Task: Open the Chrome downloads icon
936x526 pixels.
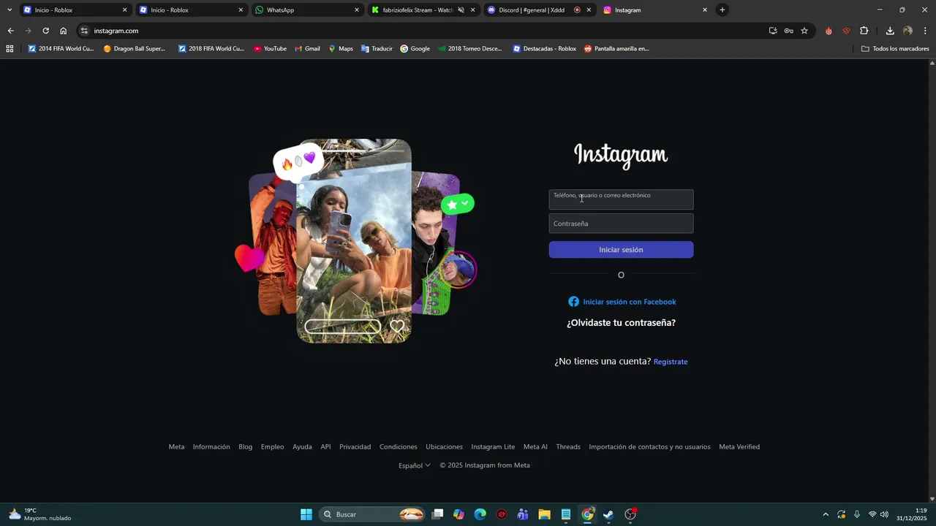Action: [x=890, y=31]
